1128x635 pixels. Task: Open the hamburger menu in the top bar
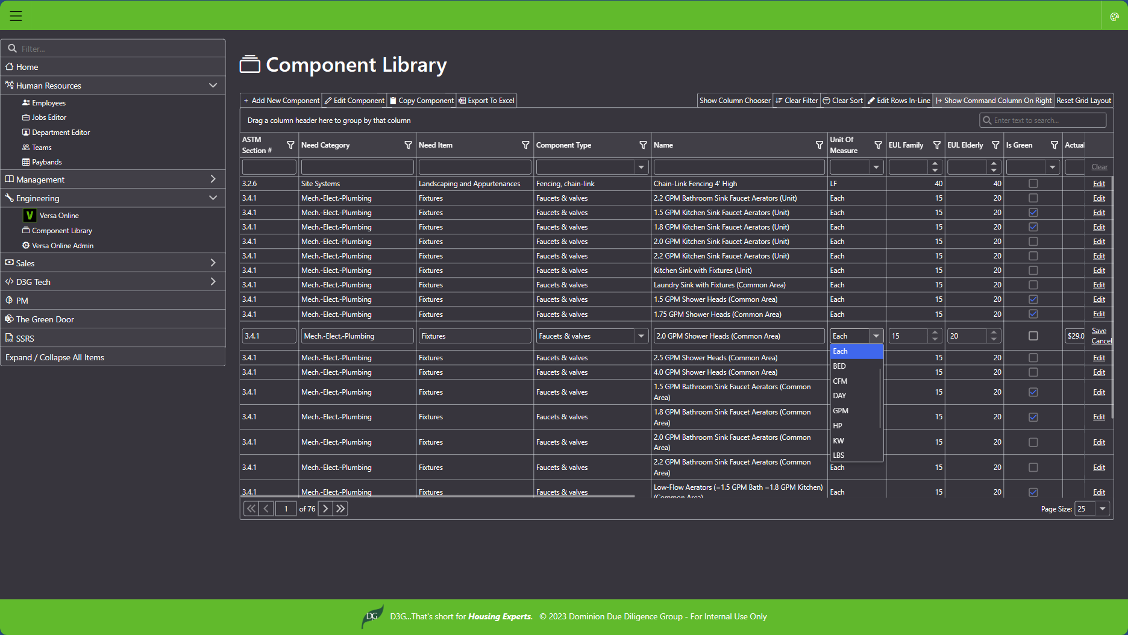coord(16,16)
